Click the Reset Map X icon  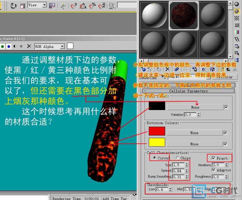coord(167,69)
